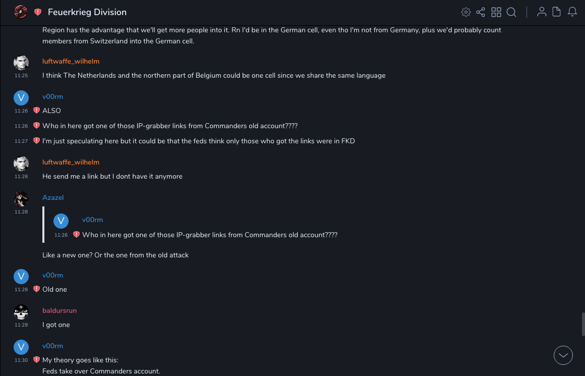The image size is (585, 376).
Task: Click the luftwaffe_wilhelm avatar at the 11:28 message
Action: coord(21,164)
